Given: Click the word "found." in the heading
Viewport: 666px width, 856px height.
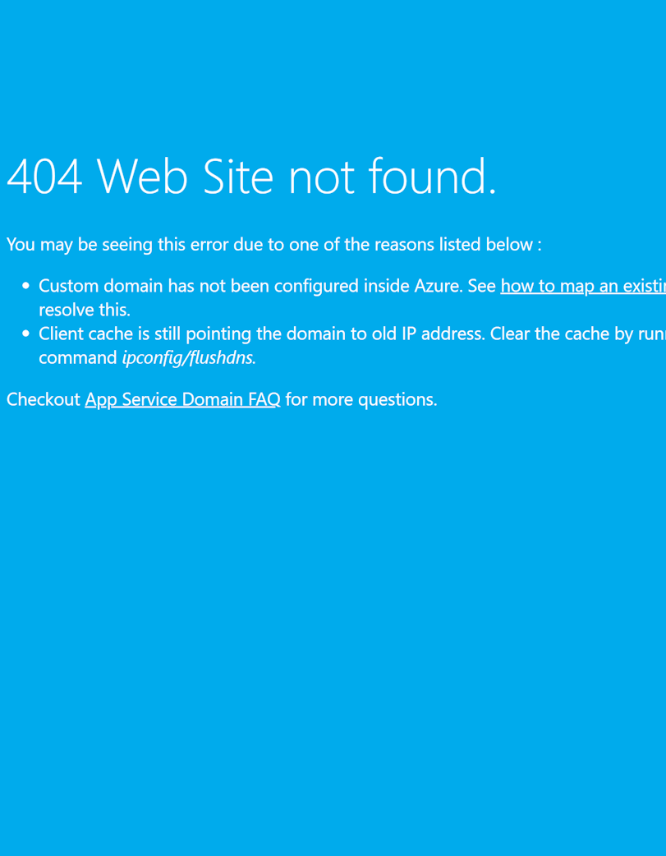Looking at the screenshot, I should [433, 176].
